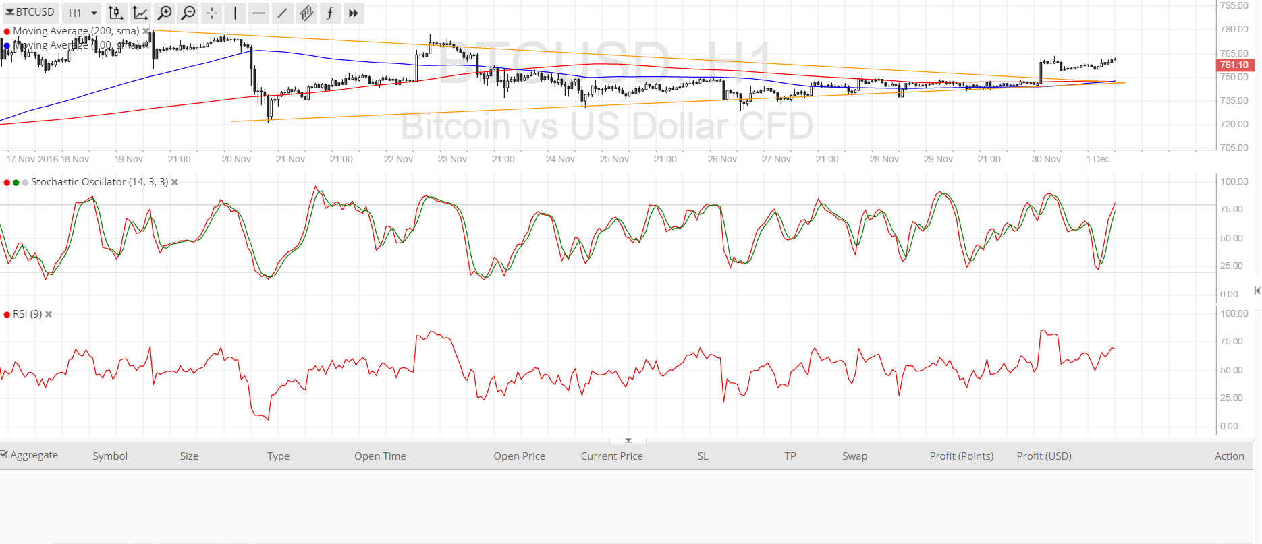This screenshot has height=544, width=1262.
Task: Select the diagonal trend line tool
Action: (x=282, y=13)
